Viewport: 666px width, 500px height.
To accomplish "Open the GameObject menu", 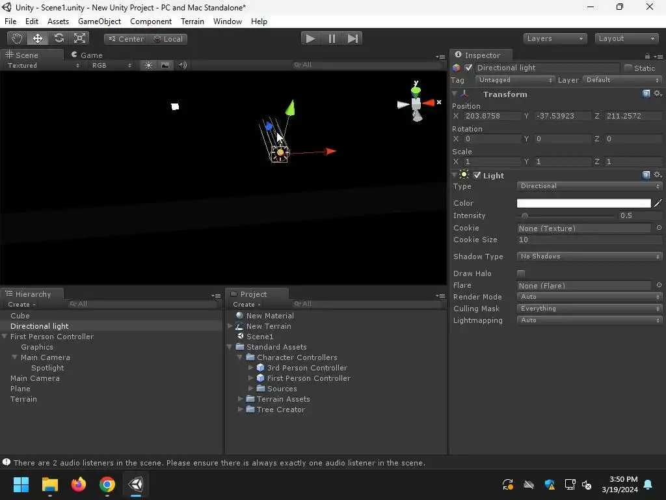I will pos(100,21).
